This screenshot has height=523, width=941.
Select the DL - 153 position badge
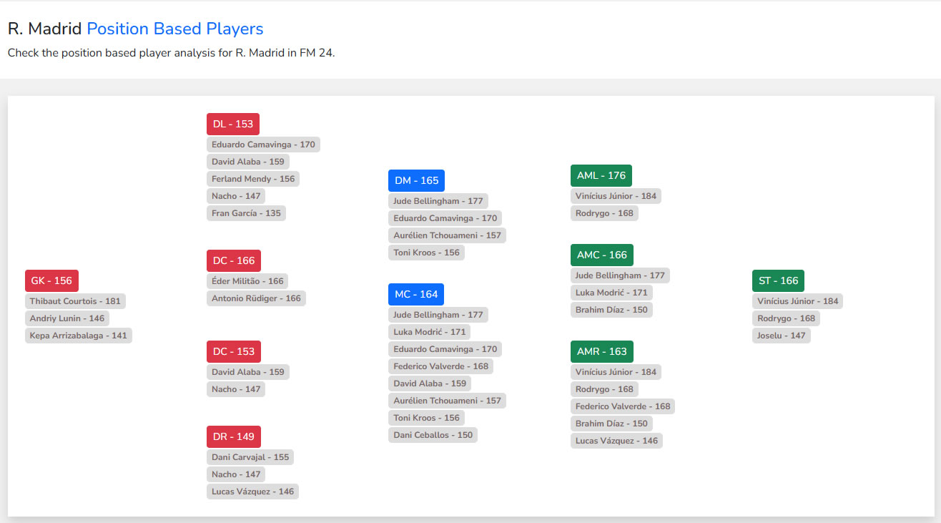click(232, 124)
